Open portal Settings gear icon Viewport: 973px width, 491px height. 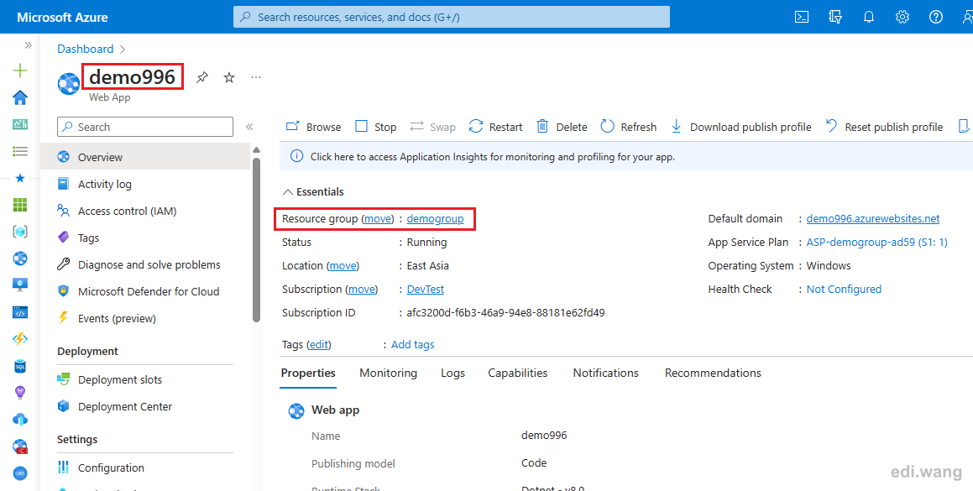(x=902, y=17)
